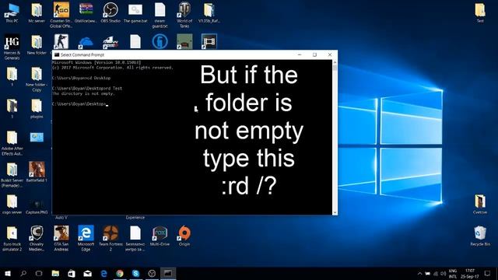Screen dimensions: 498x280
Task: Open Bukkit Server folder
Action: click(12, 174)
